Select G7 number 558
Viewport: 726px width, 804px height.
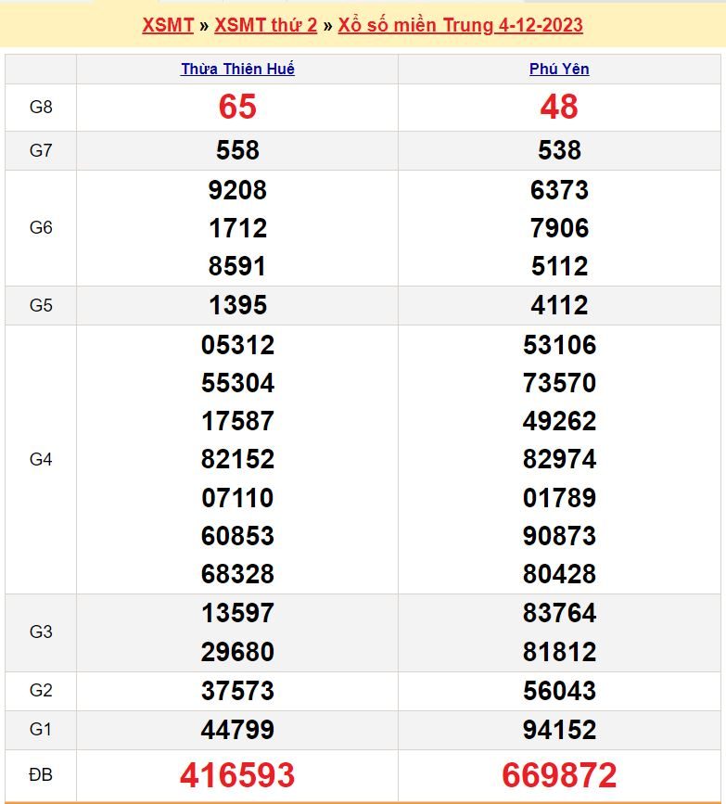pos(237,150)
